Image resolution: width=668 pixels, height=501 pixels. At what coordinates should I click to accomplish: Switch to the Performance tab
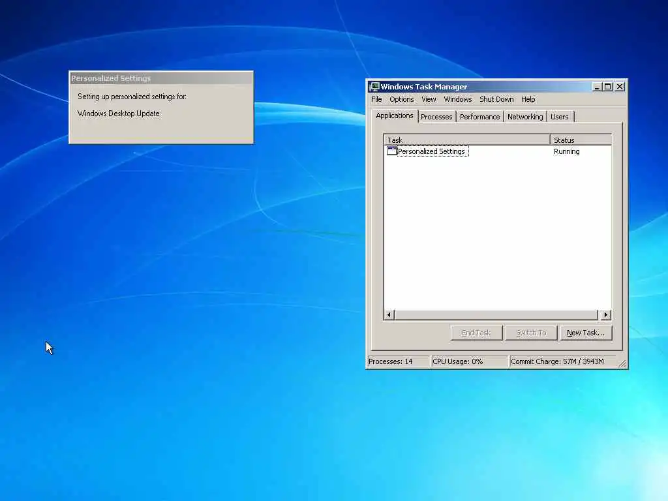(x=479, y=117)
